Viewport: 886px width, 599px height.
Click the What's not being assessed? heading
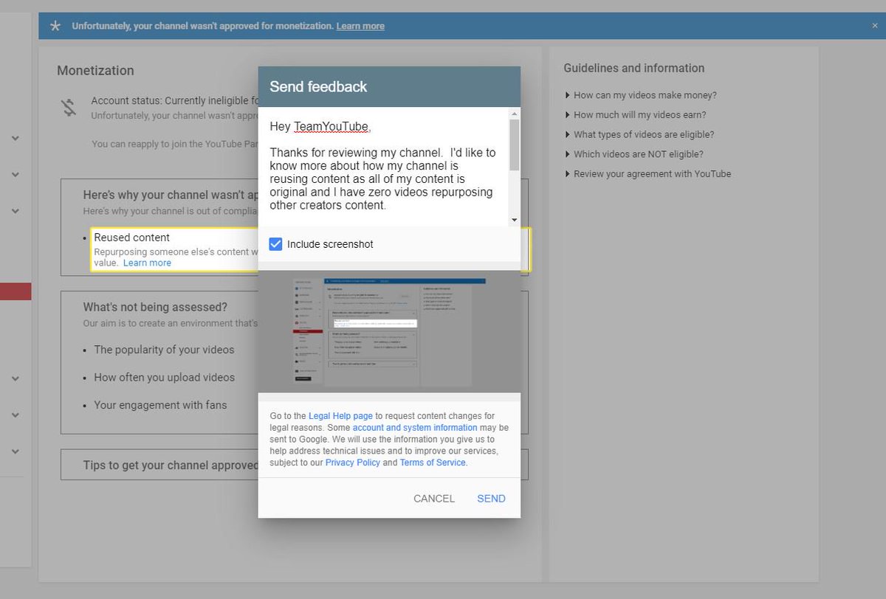(x=155, y=307)
